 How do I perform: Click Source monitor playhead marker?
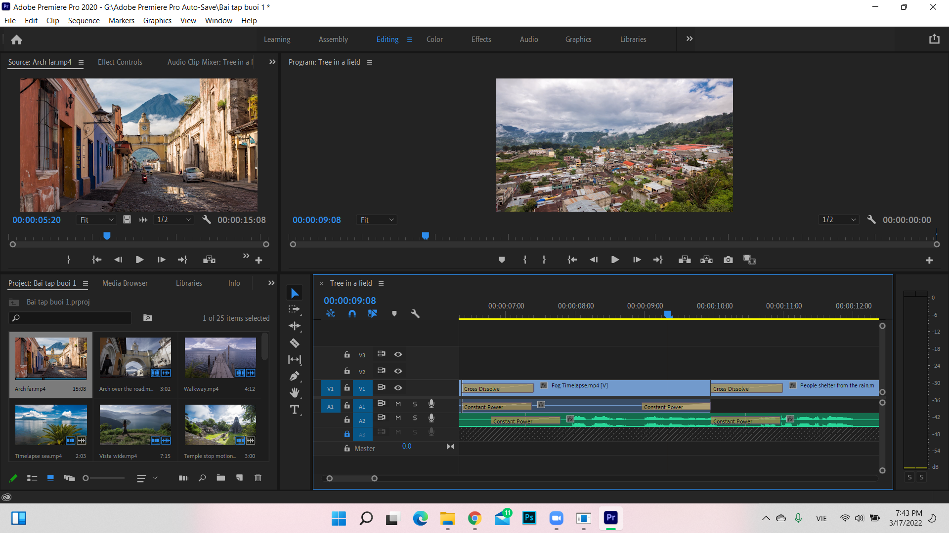[107, 236]
